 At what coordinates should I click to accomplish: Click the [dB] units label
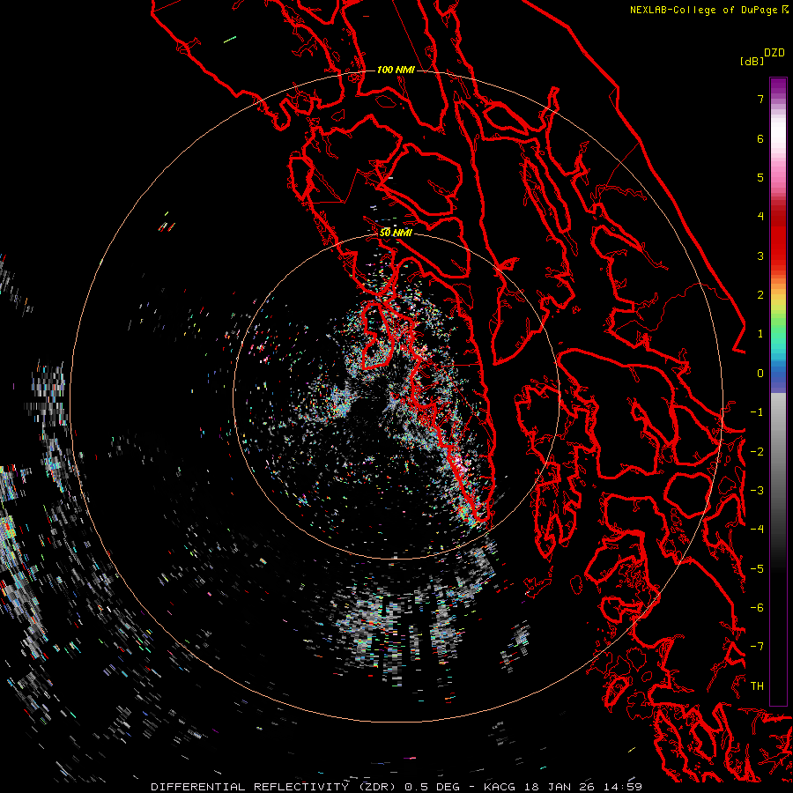(x=752, y=61)
